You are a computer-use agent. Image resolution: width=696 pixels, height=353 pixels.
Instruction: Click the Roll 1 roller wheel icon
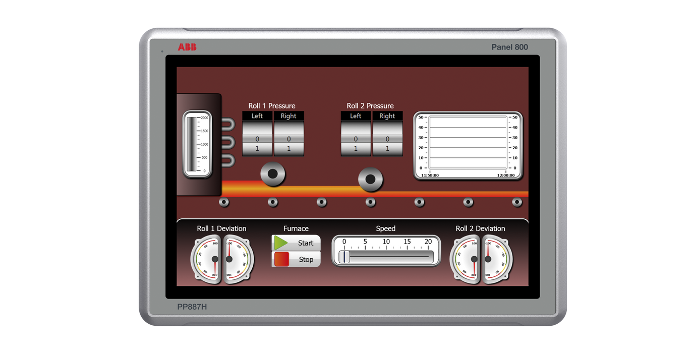point(273,174)
